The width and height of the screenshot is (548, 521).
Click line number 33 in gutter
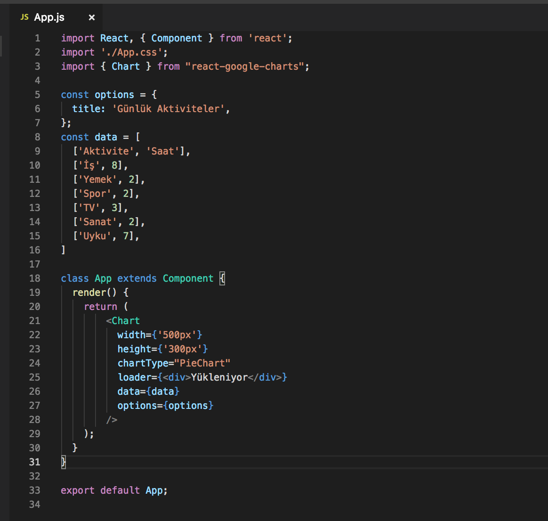tap(34, 490)
